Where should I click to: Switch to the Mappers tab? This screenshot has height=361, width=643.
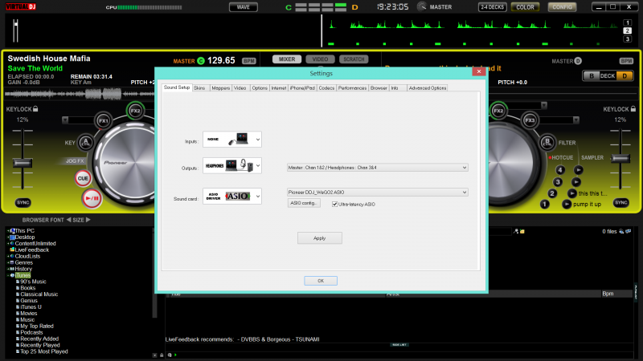220,88
